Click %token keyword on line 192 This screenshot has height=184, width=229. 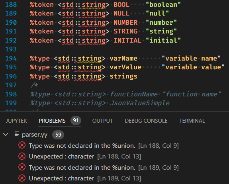[x=42, y=41]
